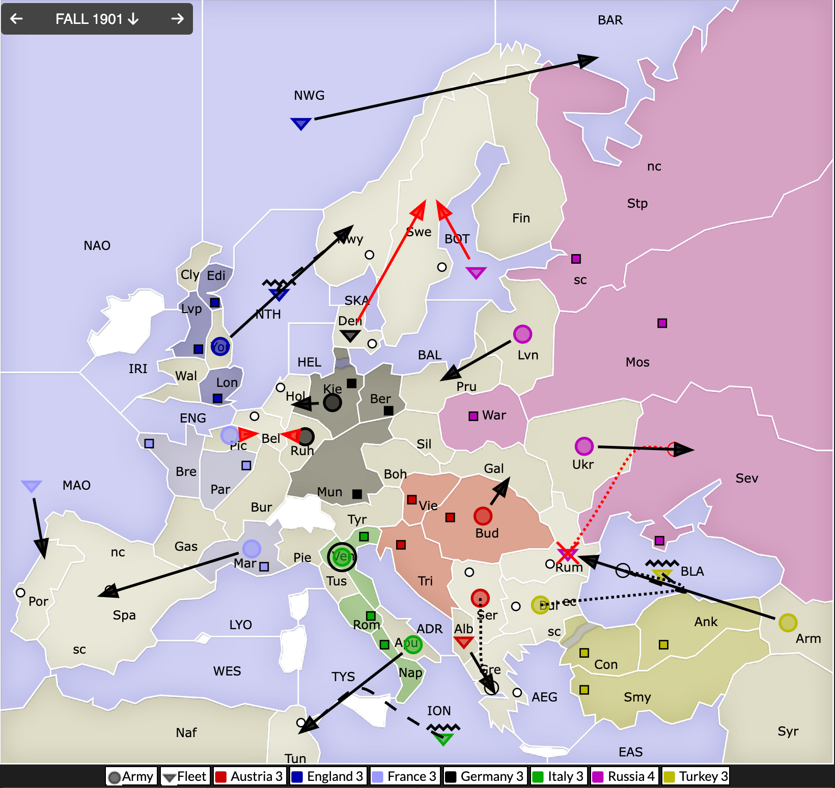Click the Austria 3 legend entry

click(249, 776)
